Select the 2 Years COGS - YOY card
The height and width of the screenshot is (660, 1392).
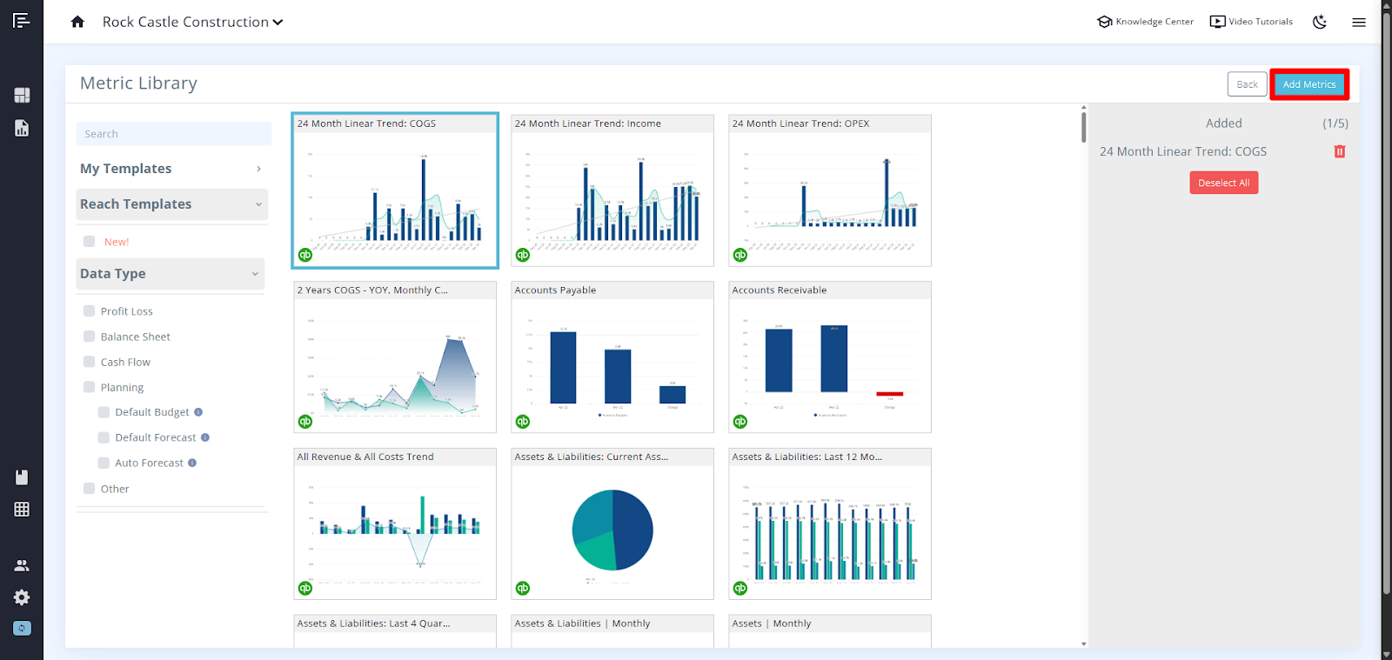(395, 357)
